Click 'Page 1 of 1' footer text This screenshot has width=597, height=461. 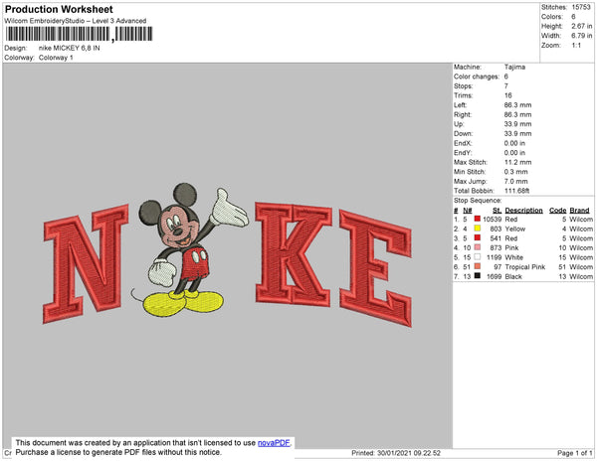(x=575, y=453)
